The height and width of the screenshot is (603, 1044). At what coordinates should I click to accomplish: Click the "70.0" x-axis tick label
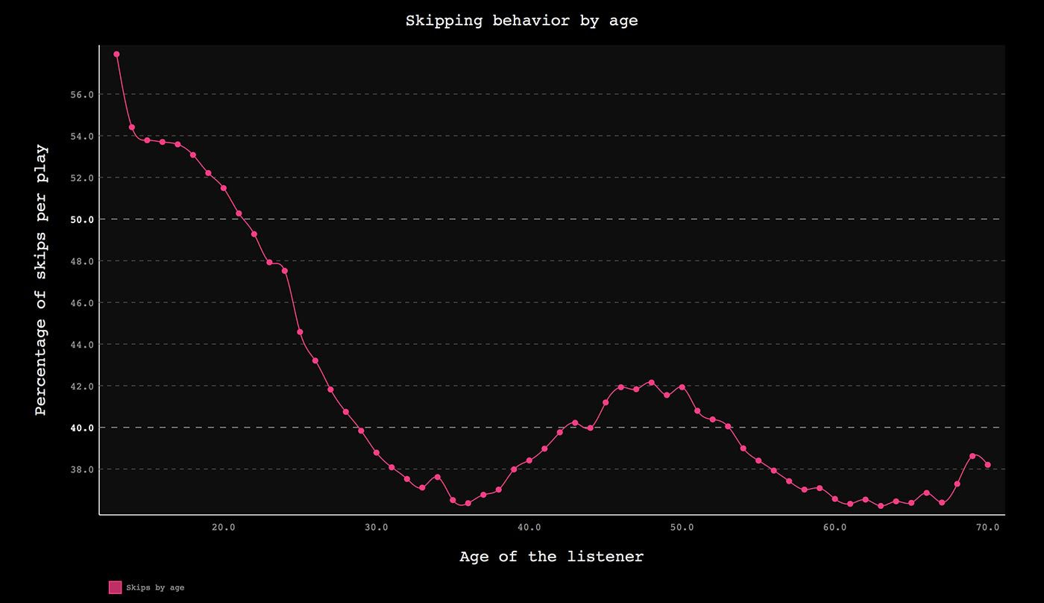pyautogui.click(x=988, y=528)
